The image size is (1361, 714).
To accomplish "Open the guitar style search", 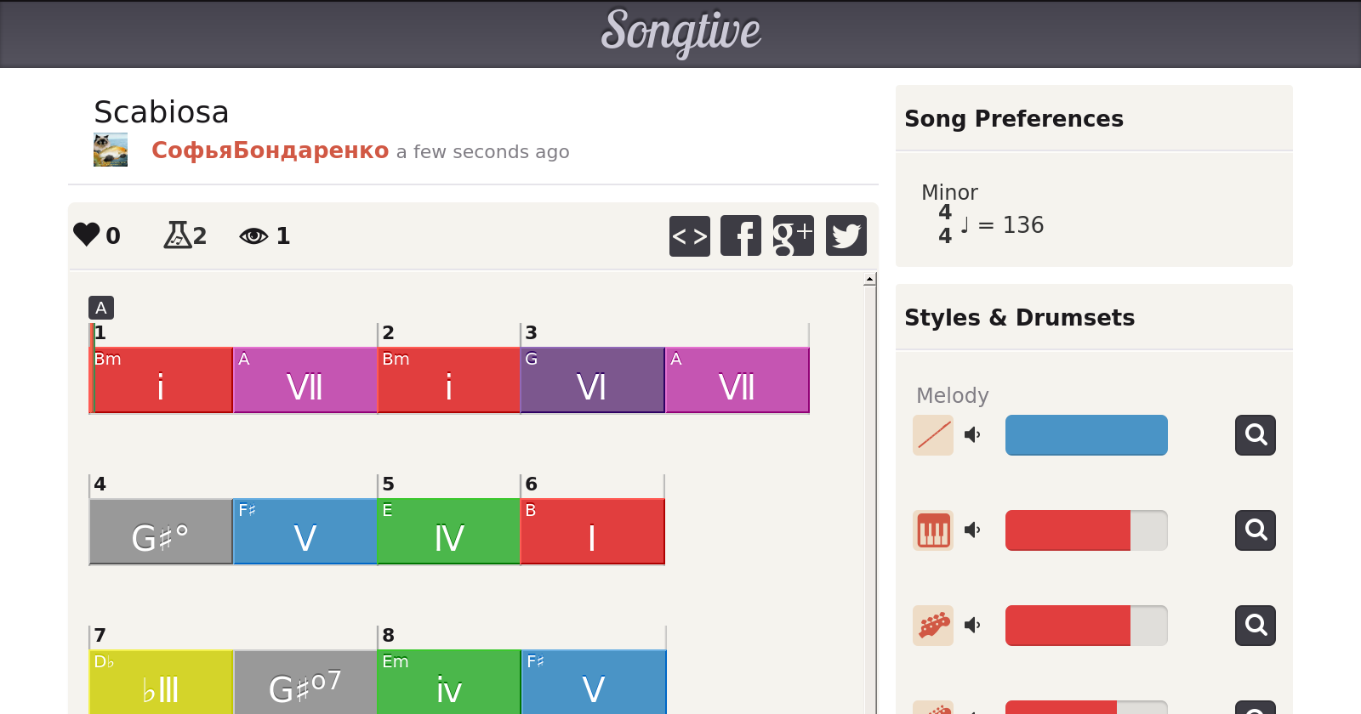I will pyautogui.click(x=1255, y=626).
